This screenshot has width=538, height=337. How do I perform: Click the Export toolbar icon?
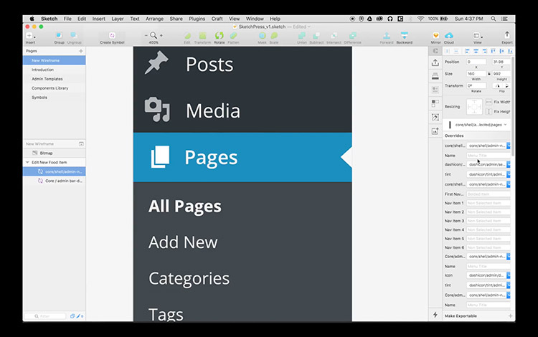[506, 35]
